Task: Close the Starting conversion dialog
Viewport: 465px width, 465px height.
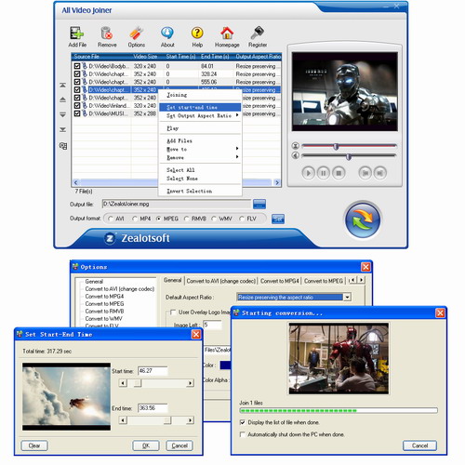Action: point(440,312)
